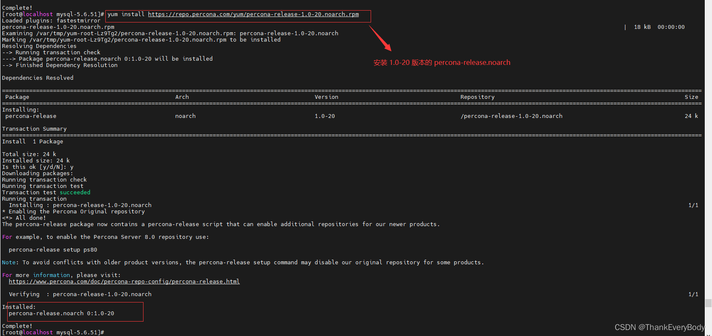Click the 'Install 1 Package' line
Image resolution: width=712 pixels, height=336 pixels.
[33, 142]
